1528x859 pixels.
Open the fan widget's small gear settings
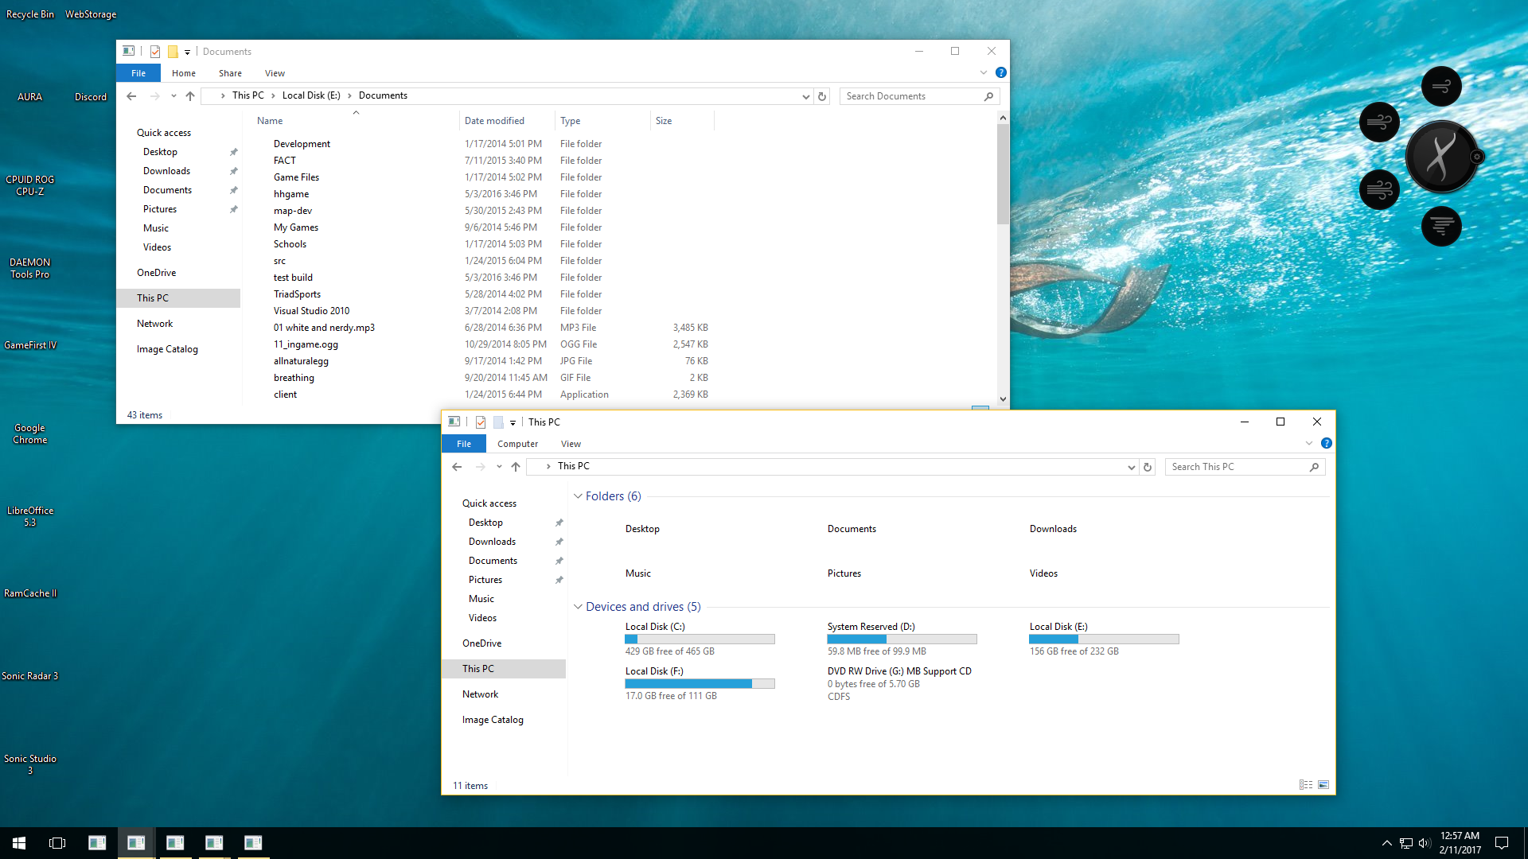coord(1477,157)
